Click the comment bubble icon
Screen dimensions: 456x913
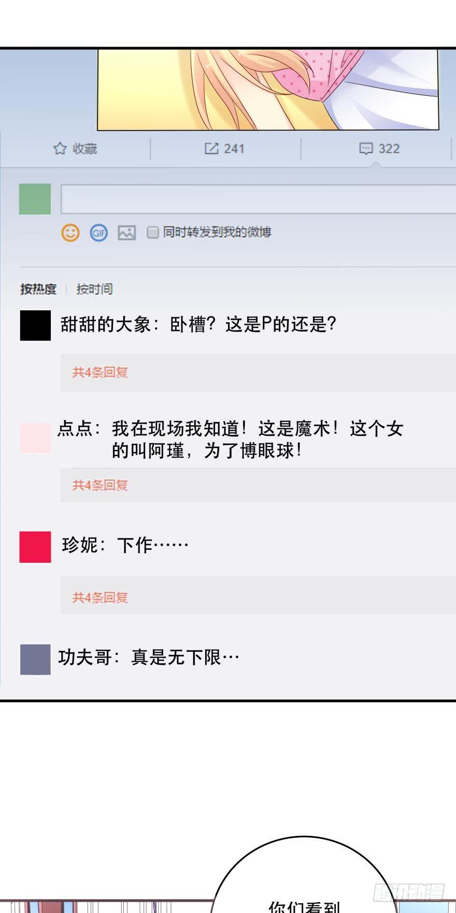366,149
